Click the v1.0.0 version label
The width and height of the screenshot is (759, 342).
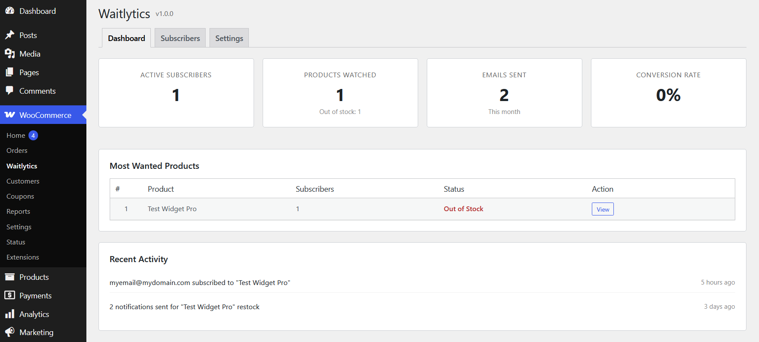pos(165,14)
